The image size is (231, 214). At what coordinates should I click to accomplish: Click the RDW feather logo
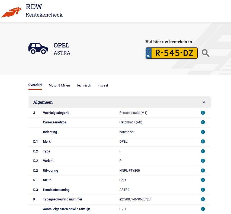12,12
